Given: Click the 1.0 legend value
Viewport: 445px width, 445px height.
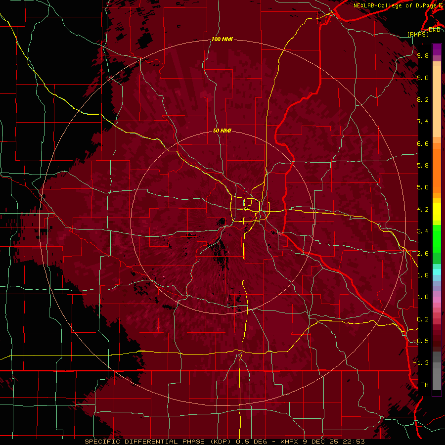Looking at the screenshot, I should click(x=423, y=297).
